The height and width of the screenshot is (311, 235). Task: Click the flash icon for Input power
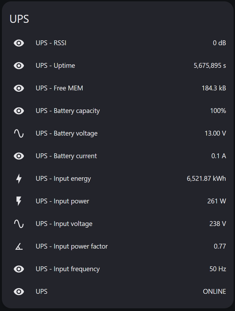coord(19,201)
